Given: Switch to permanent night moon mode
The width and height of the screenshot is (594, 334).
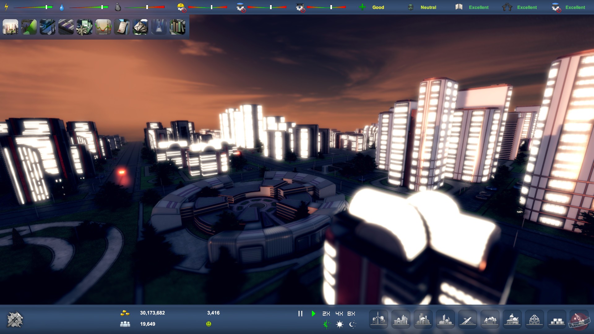Looking at the screenshot, I should click(x=352, y=324).
